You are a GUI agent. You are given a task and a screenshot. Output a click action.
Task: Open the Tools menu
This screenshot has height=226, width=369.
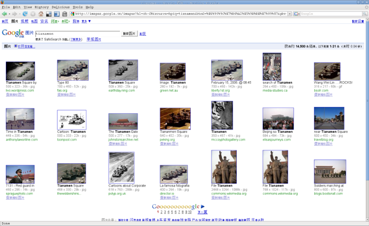[77, 7]
